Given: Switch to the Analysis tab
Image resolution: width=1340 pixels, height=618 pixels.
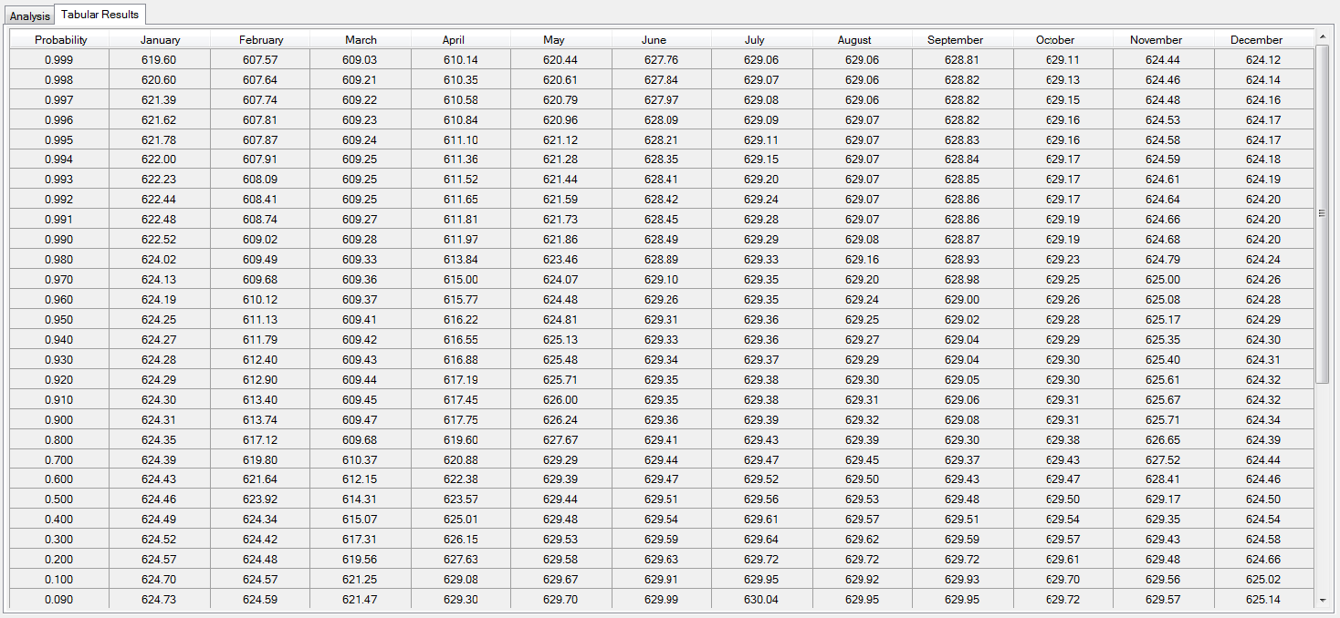Looking at the screenshot, I should [29, 15].
